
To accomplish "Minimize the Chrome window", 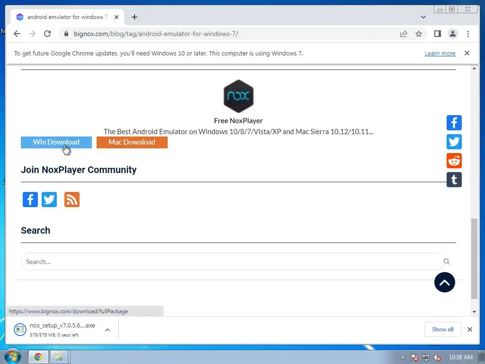I will 440,9.
